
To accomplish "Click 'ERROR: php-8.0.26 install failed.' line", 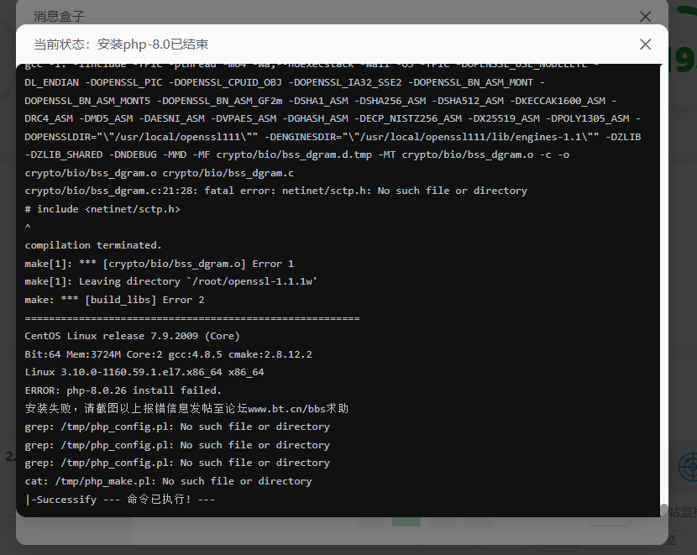I will point(123,390).
